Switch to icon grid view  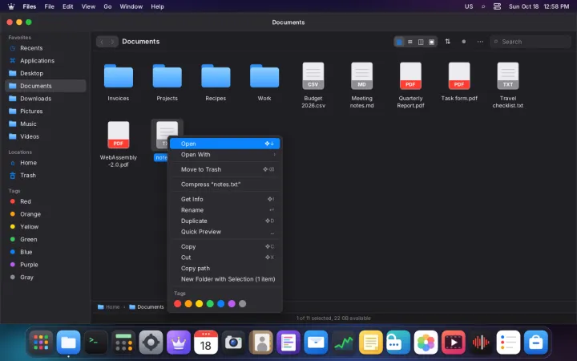(399, 42)
